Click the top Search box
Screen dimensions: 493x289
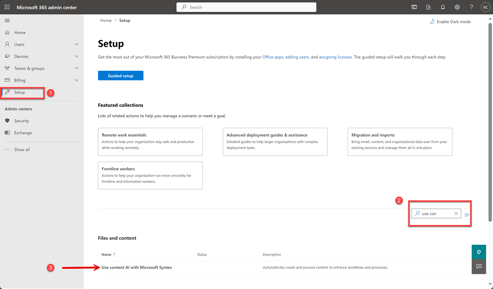click(x=246, y=7)
